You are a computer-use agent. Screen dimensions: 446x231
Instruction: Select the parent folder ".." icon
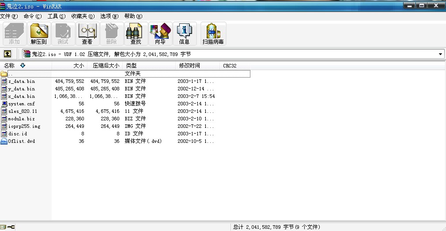[4, 74]
